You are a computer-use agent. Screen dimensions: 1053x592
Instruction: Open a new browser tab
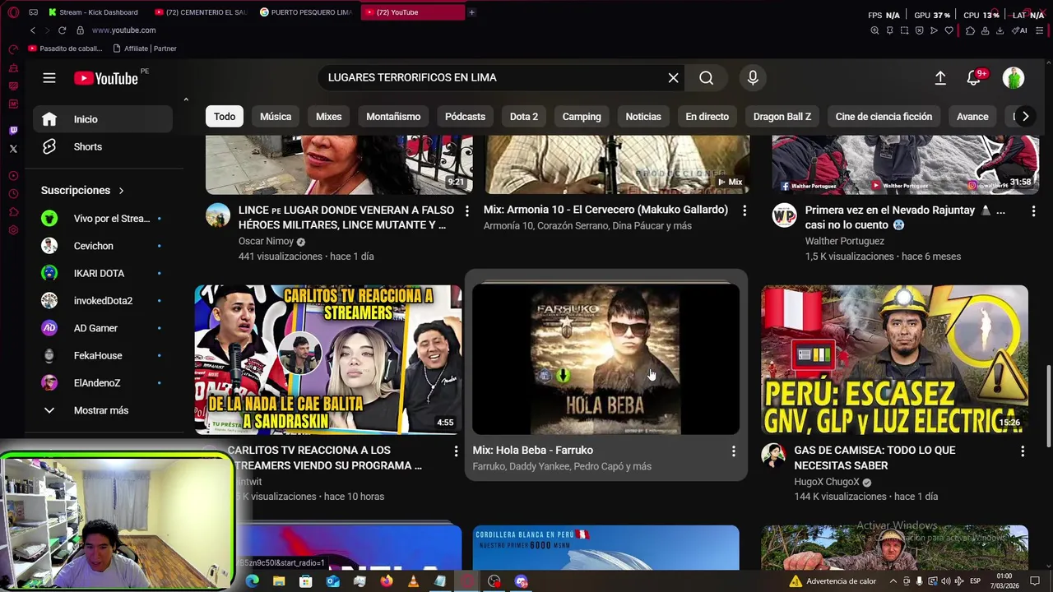click(471, 12)
